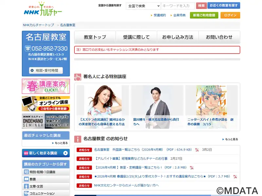Click the 短 icon for short courses
Image resolution: width=262 pixels, height=196 pixels.
pos(26,172)
